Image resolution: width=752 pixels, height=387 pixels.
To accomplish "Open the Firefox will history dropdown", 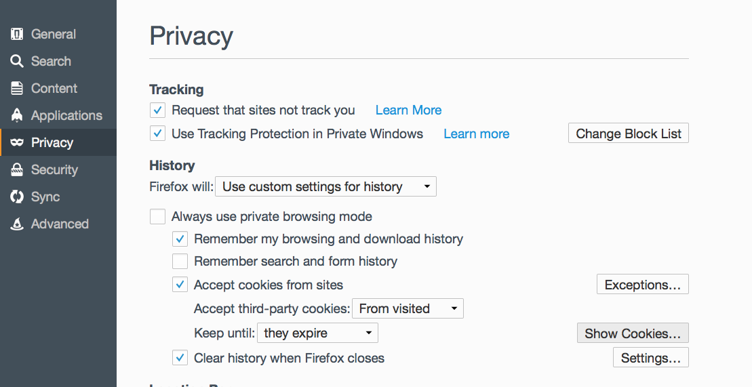I will 325,187.
